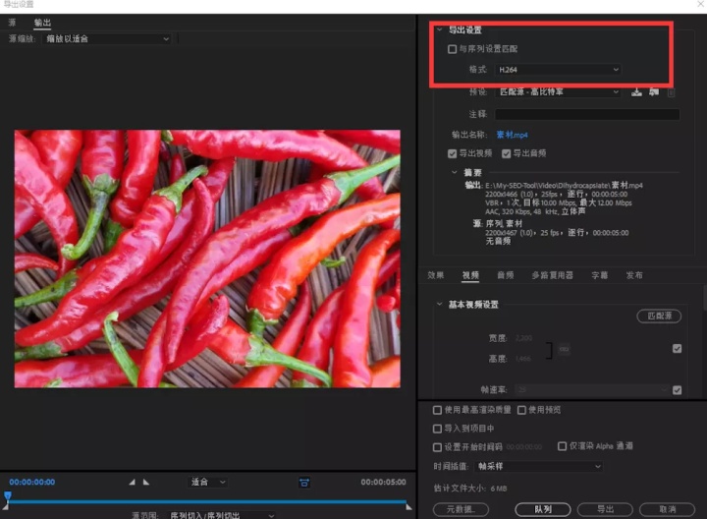This screenshot has height=519, width=707.
Task: Click the width-height link constraint icon
Action: click(564, 349)
